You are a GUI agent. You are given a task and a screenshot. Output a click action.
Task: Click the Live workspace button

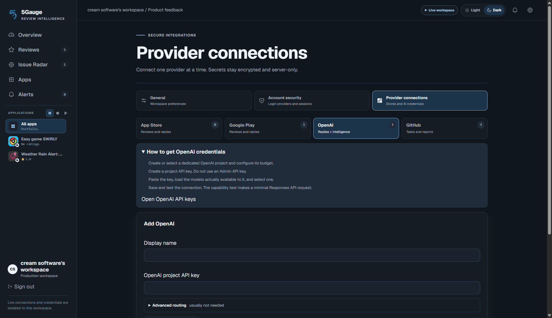pyautogui.click(x=439, y=10)
